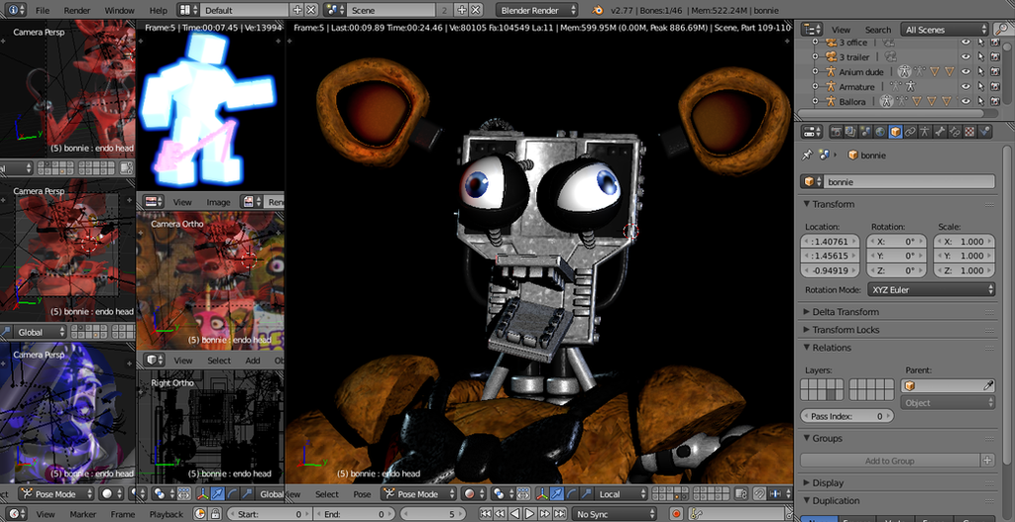This screenshot has height=522, width=1015.
Task: Open the XYZ Euler rotation mode dropdown
Action: click(930, 290)
